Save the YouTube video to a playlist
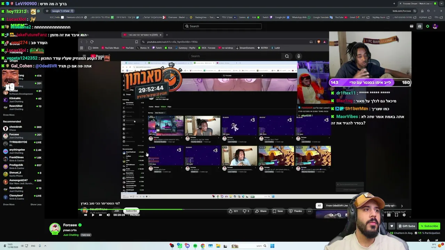Screen dimensions: 445x250 pyautogui.click(x=277, y=211)
